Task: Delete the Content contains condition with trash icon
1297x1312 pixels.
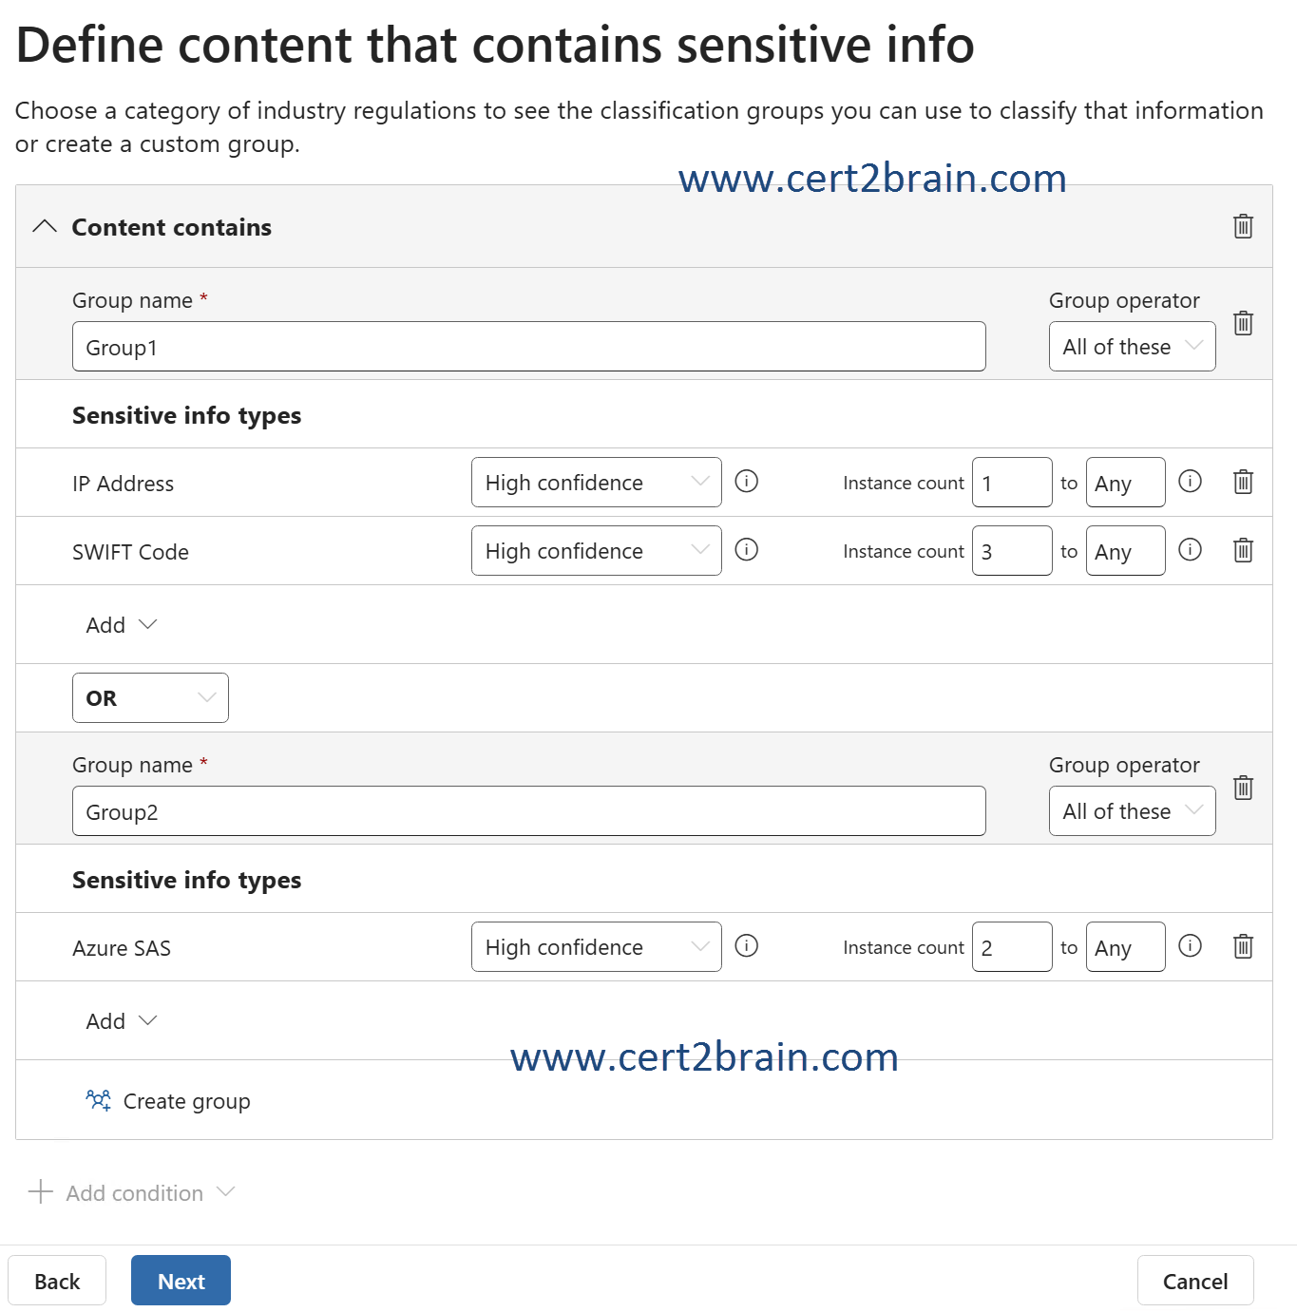Action: click(x=1243, y=226)
